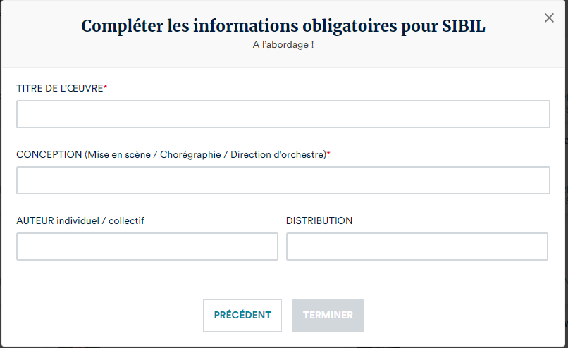Image resolution: width=568 pixels, height=348 pixels.
Task: Click into the DISTRIBUTION input field
Action: point(416,247)
